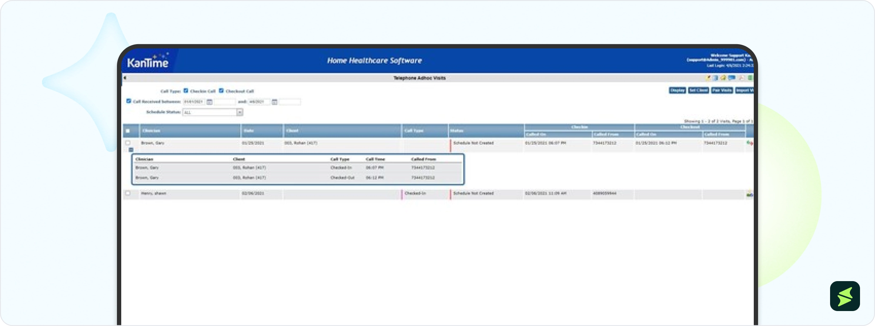Sort by the Date column header
Viewport: 875px width, 326px height.
[x=249, y=131]
